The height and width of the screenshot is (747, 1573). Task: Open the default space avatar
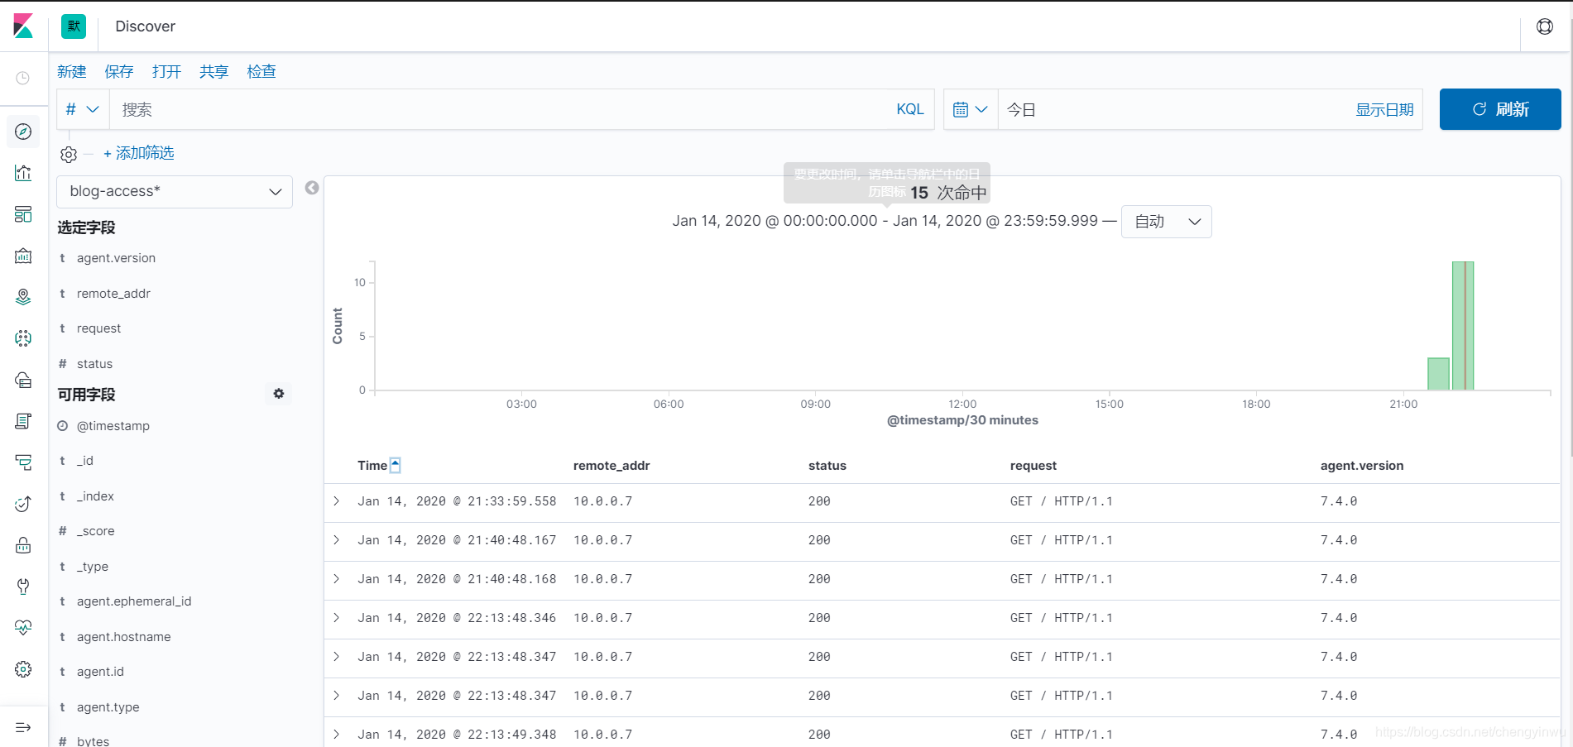(x=74, y=26)
